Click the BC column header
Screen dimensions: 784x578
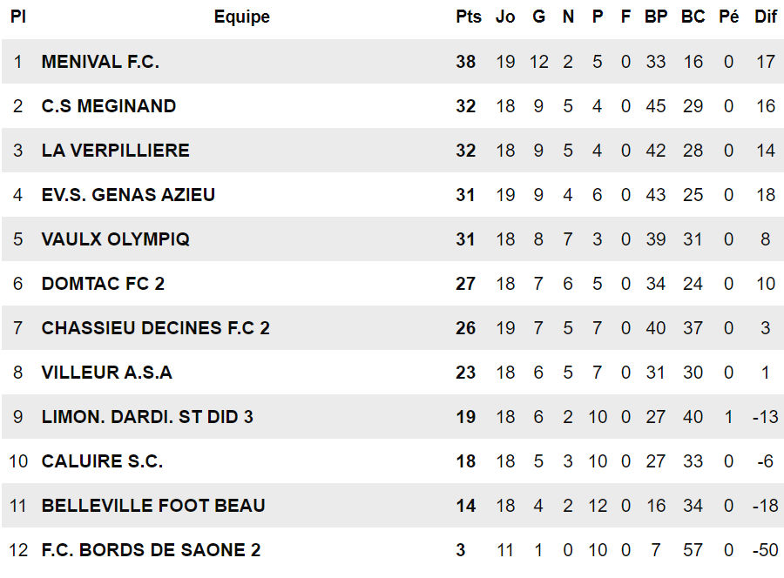[693, 17]
